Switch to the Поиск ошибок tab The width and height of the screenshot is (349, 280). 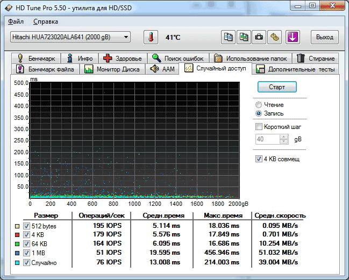pyautogui.click(x=178, y=58)
